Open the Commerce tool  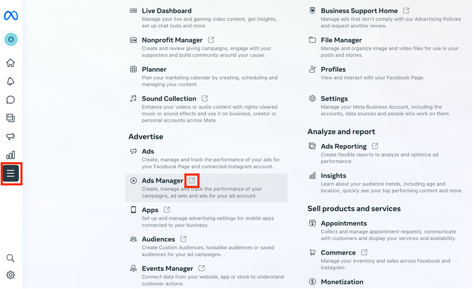tap(338, 252)
